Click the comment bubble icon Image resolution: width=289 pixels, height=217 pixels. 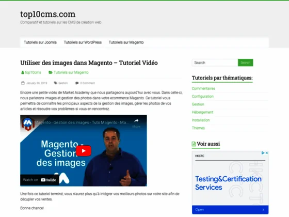(x=77, y=83)
